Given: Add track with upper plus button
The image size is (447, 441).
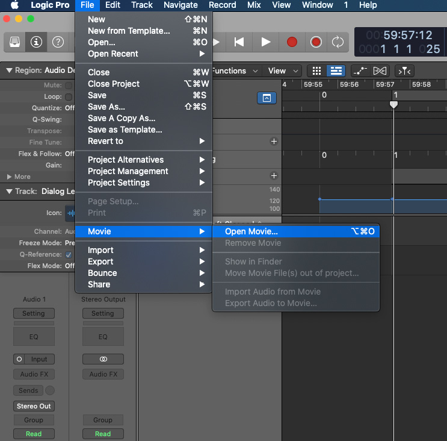Looking at the screenshot, I should coord(274,142).
